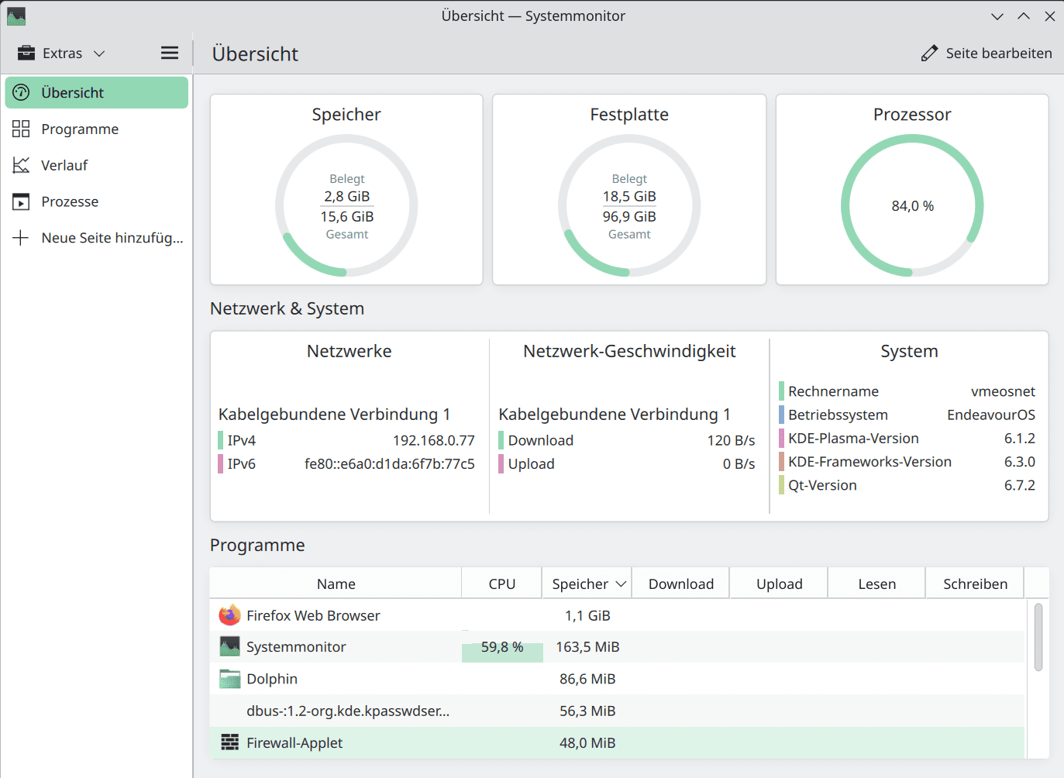Image resolution: width=1064 pixels, height=778 pixels.
Task: Click the Firewall-Applet brick wall icon
Action: [x=229, y=742]
